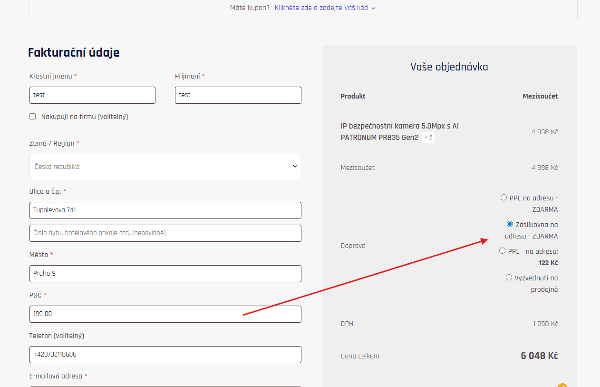The image size is (600, 387).
Task: Expand the Země / Region dropdown
Action: point(165,167)
